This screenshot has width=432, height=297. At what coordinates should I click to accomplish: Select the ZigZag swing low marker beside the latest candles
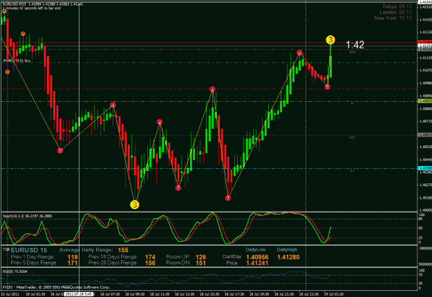click(327, 87)
